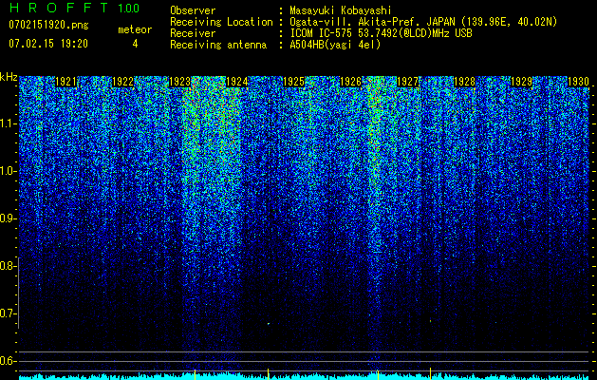
Task: Click the Receiving Location label
Action: point(221,22)
